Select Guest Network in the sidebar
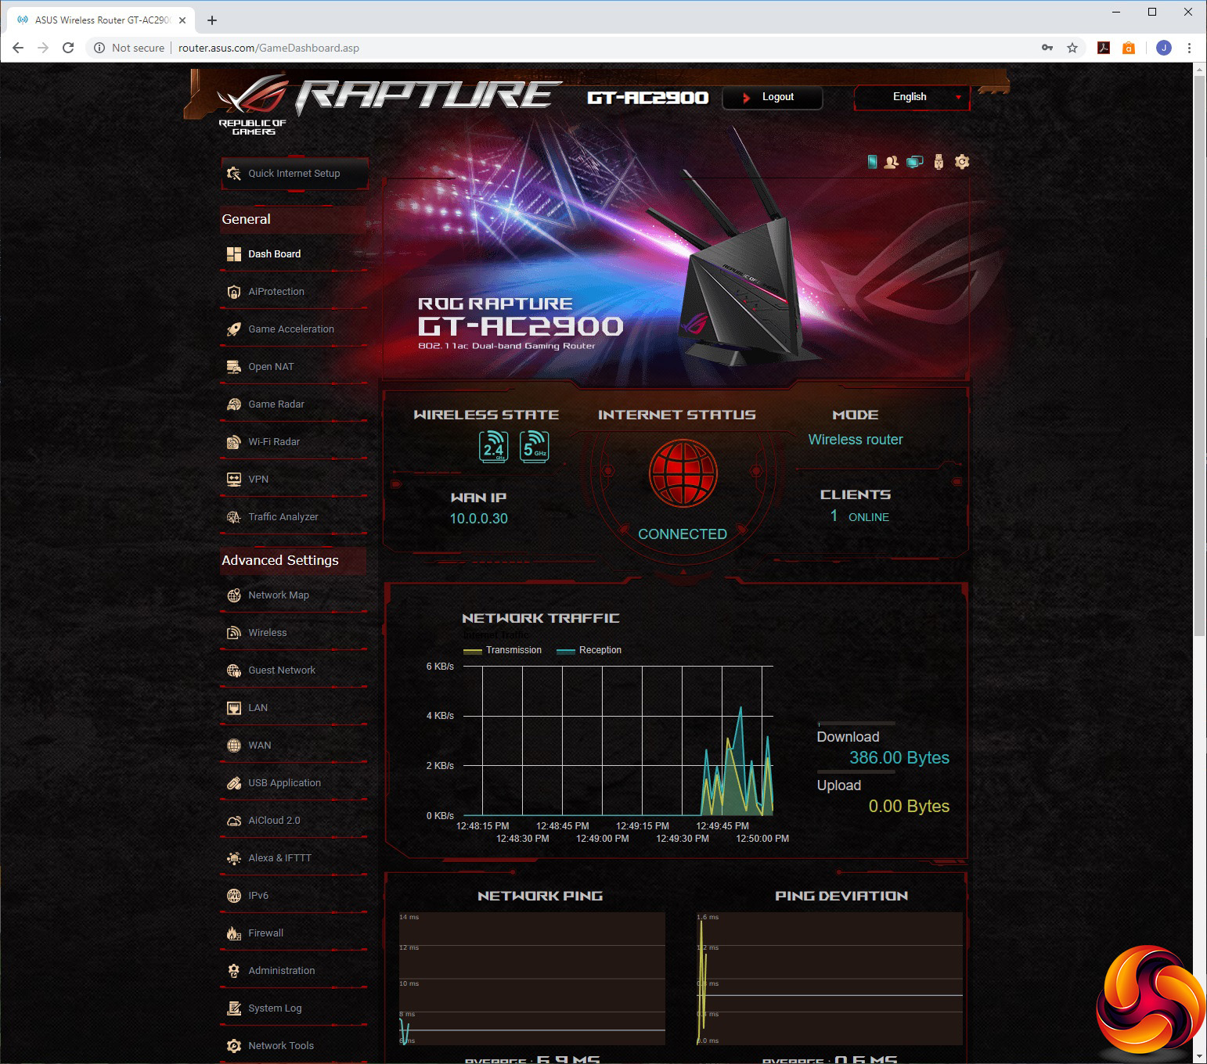 [294, 670]
